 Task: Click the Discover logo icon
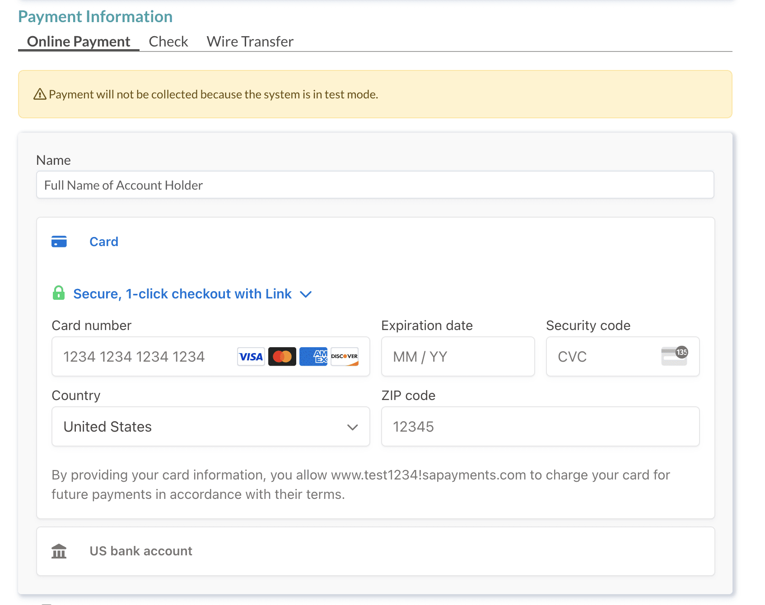[x=345, y=357]
